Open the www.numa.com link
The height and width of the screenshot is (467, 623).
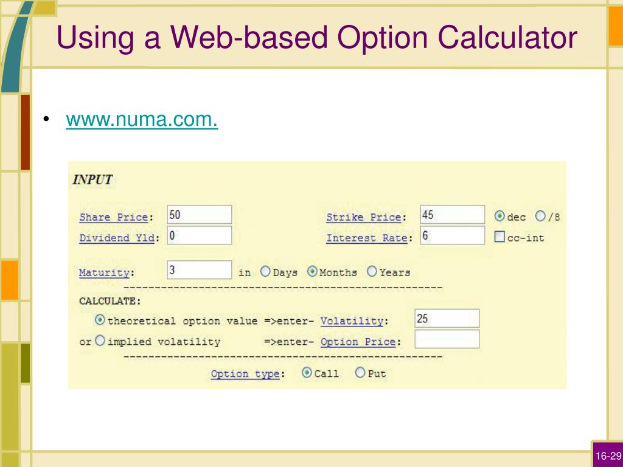tap(142, 119)
